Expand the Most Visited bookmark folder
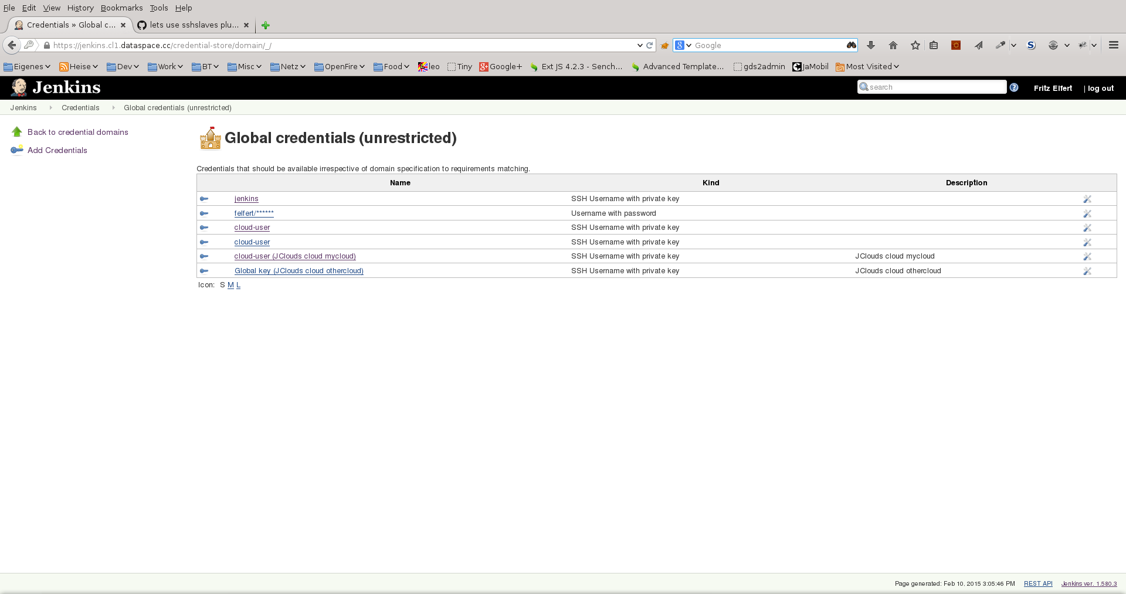Viewport: 1126px width, 594px height. click(867, 66)
